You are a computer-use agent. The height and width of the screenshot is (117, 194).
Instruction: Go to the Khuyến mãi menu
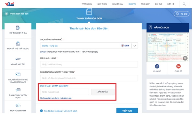[117, 4]
